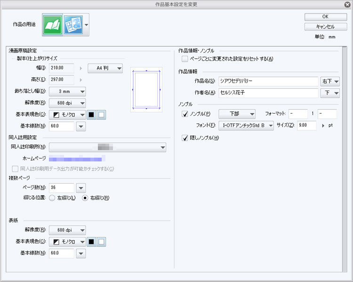Choose the white drawing color swatch in manga settings
The image size is (353, 282).
[x=101, y=115]
